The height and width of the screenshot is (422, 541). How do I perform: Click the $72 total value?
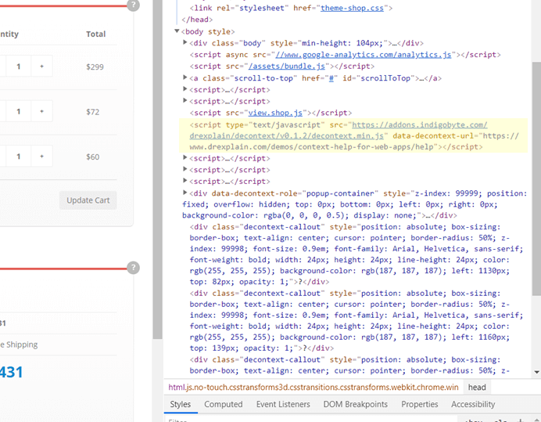point(93,112)
